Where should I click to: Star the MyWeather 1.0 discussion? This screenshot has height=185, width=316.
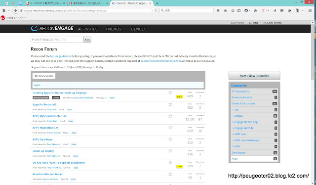click(x=170, y=128)
